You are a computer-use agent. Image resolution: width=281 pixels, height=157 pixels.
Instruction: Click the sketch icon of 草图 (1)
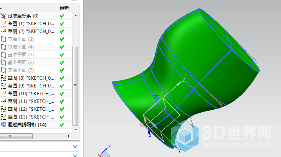(4, 24)
